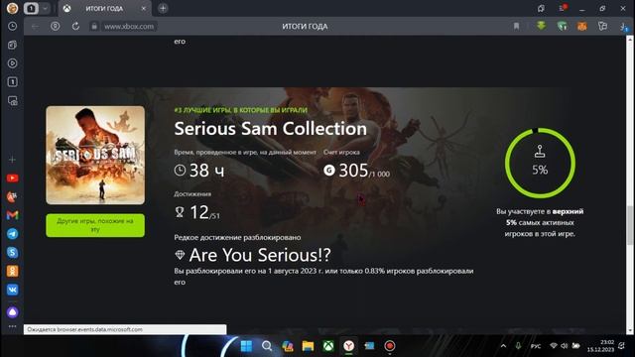Click the 38 ч playtime value
635x357 pixels.
pyautogui.click(x=206, y=171)
